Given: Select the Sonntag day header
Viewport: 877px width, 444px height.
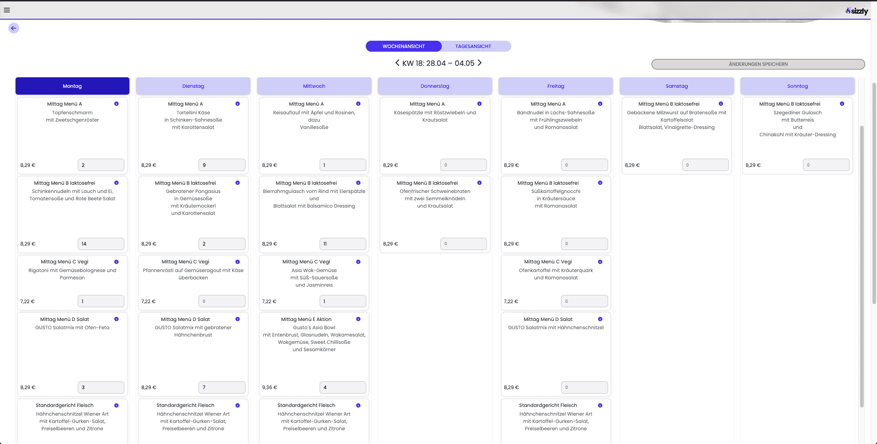Looking at the screenshot, I should pos(797,86).
